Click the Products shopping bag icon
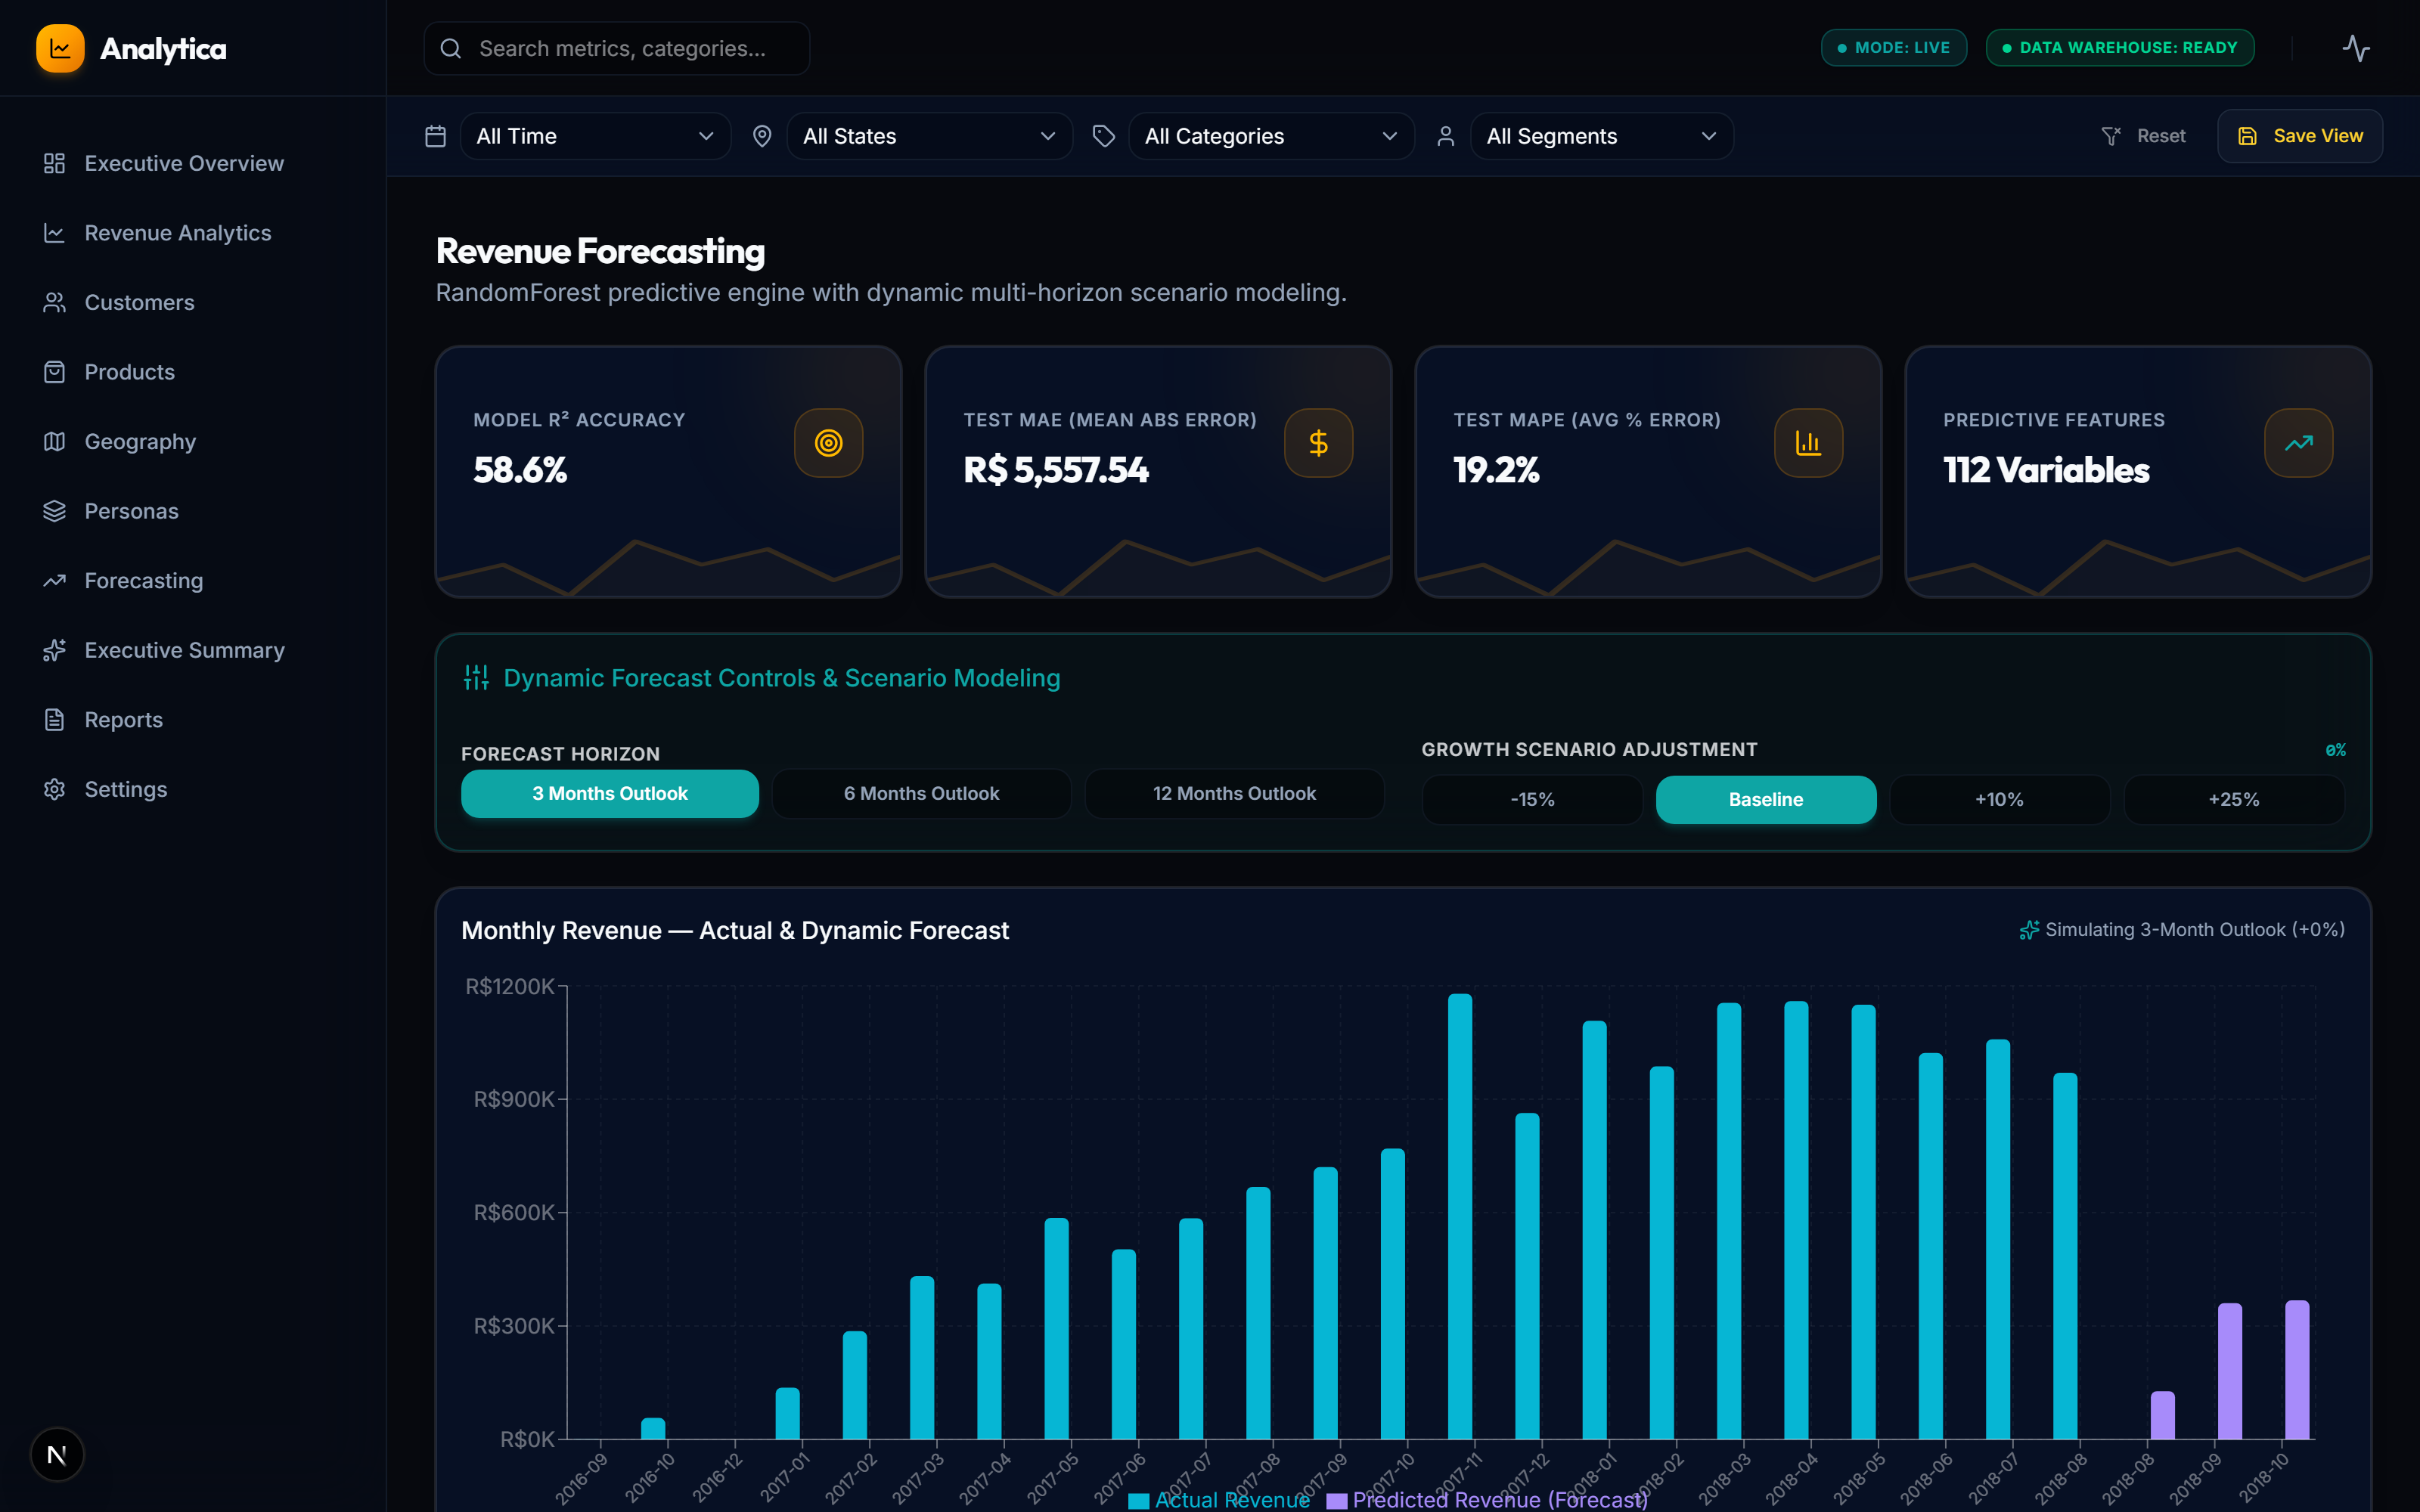The height and width of the screenshot is (1512, 2420). click(x=54, y=372)
